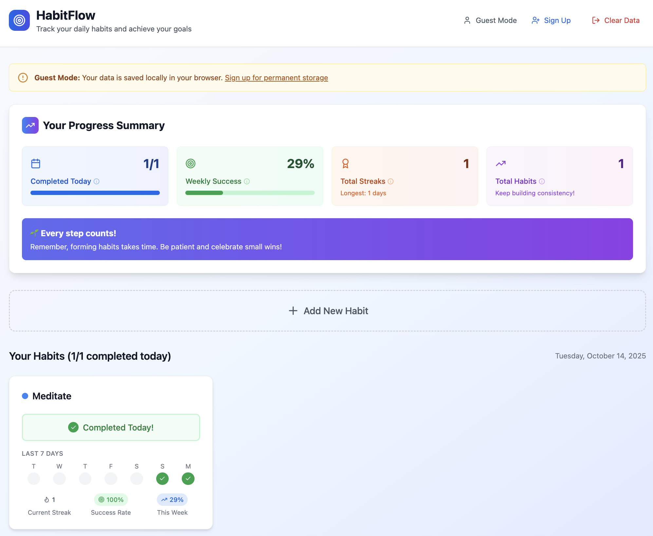Image resolution: width=653 pixels, height=536 pixels.
Task: Click the Clear Data button
Action: click(x=616, y=20)
